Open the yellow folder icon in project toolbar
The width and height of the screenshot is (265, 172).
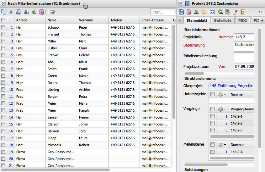point(204,12)
